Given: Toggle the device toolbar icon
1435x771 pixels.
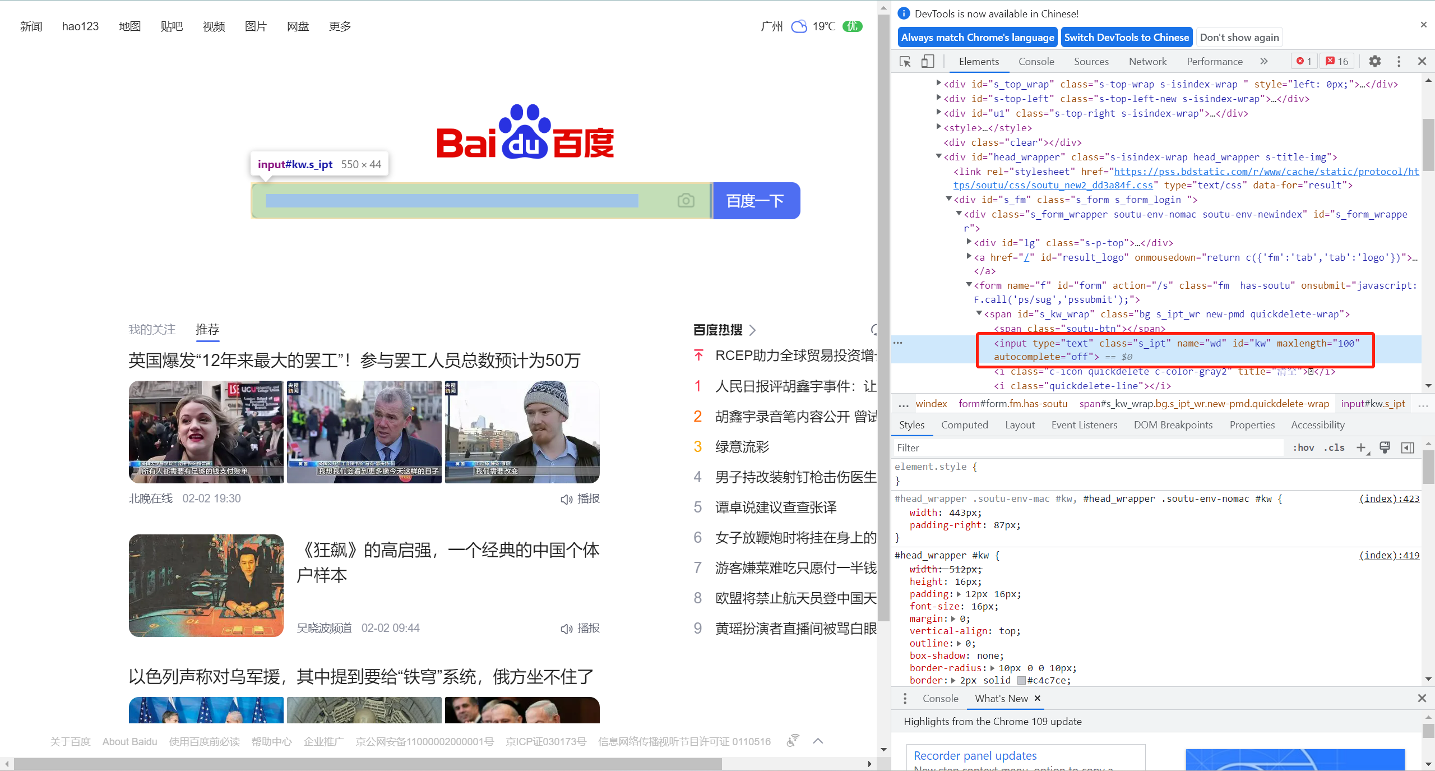Looking at the screenshot, I should point(928,62).
